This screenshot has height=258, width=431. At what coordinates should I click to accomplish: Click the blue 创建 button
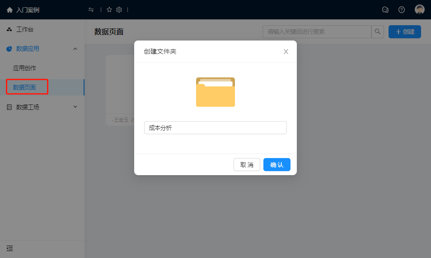click(404, 32)
